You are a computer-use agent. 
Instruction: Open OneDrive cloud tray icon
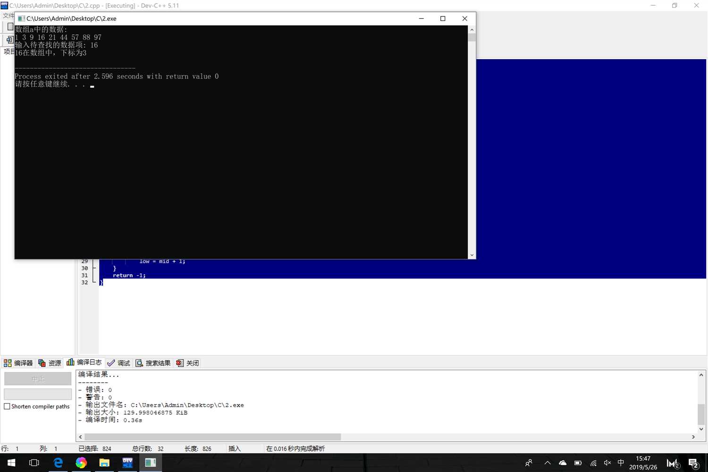pos(563,463)
